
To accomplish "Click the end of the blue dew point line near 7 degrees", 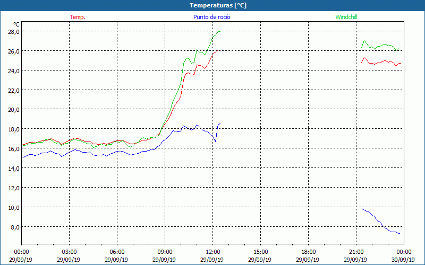I will pyautogui.click(x=401, y=234).
